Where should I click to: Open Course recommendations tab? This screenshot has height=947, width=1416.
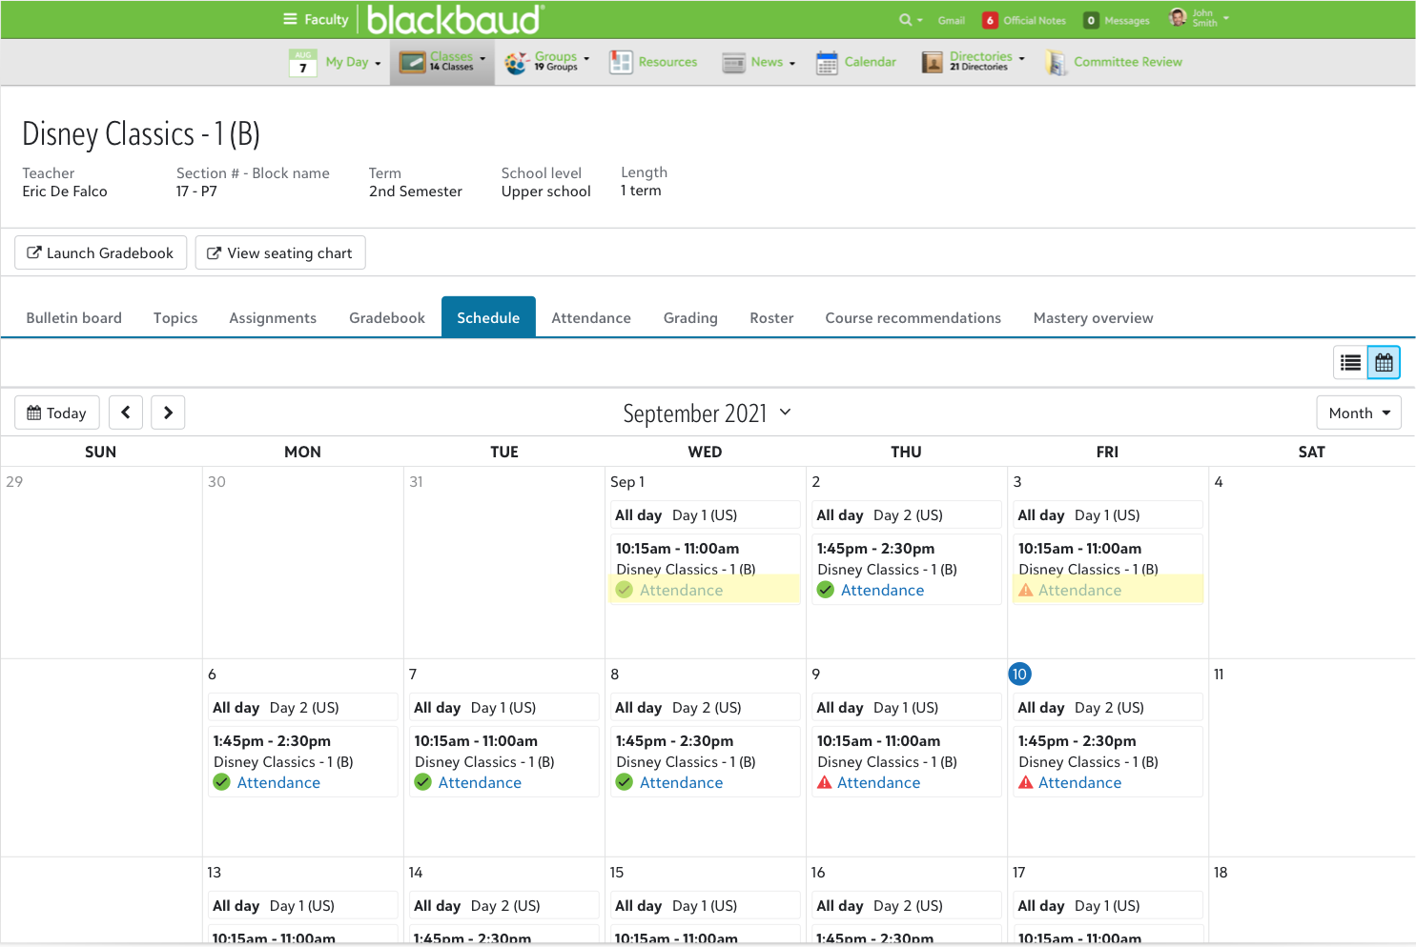click(x=913, y=317)
